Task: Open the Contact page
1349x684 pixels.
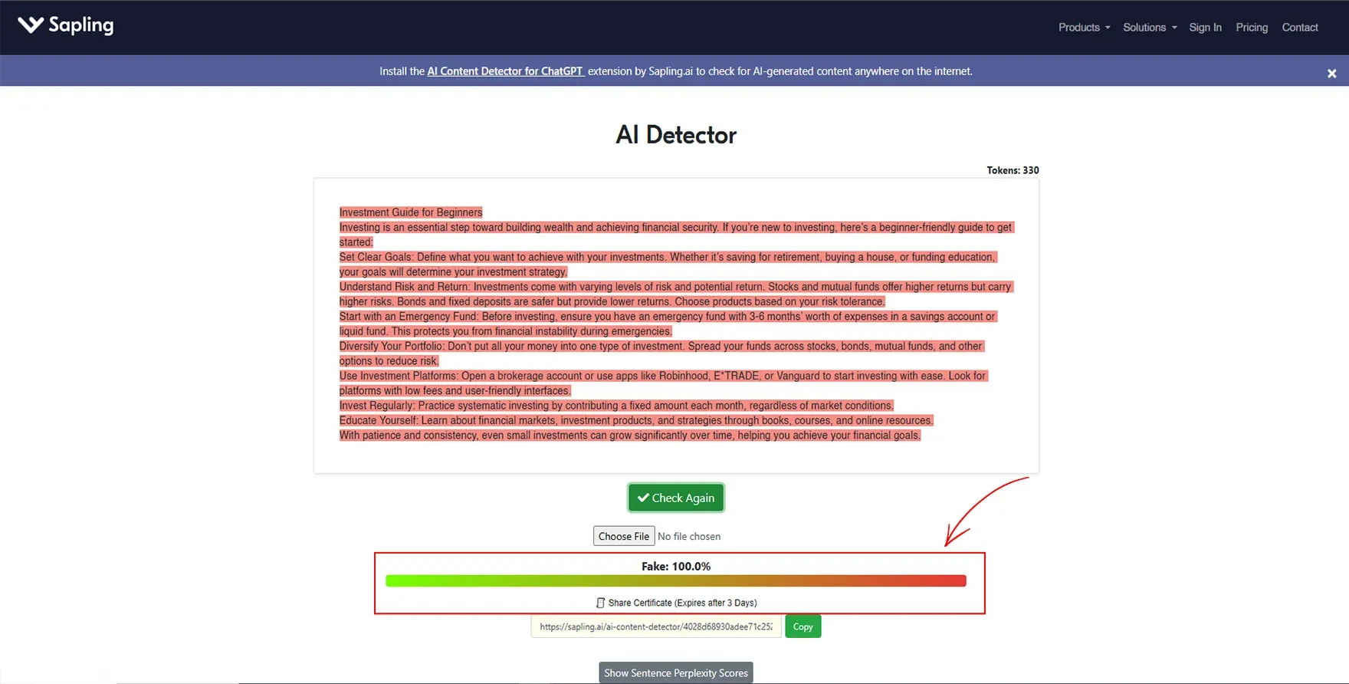Action: click(1300, 28)
